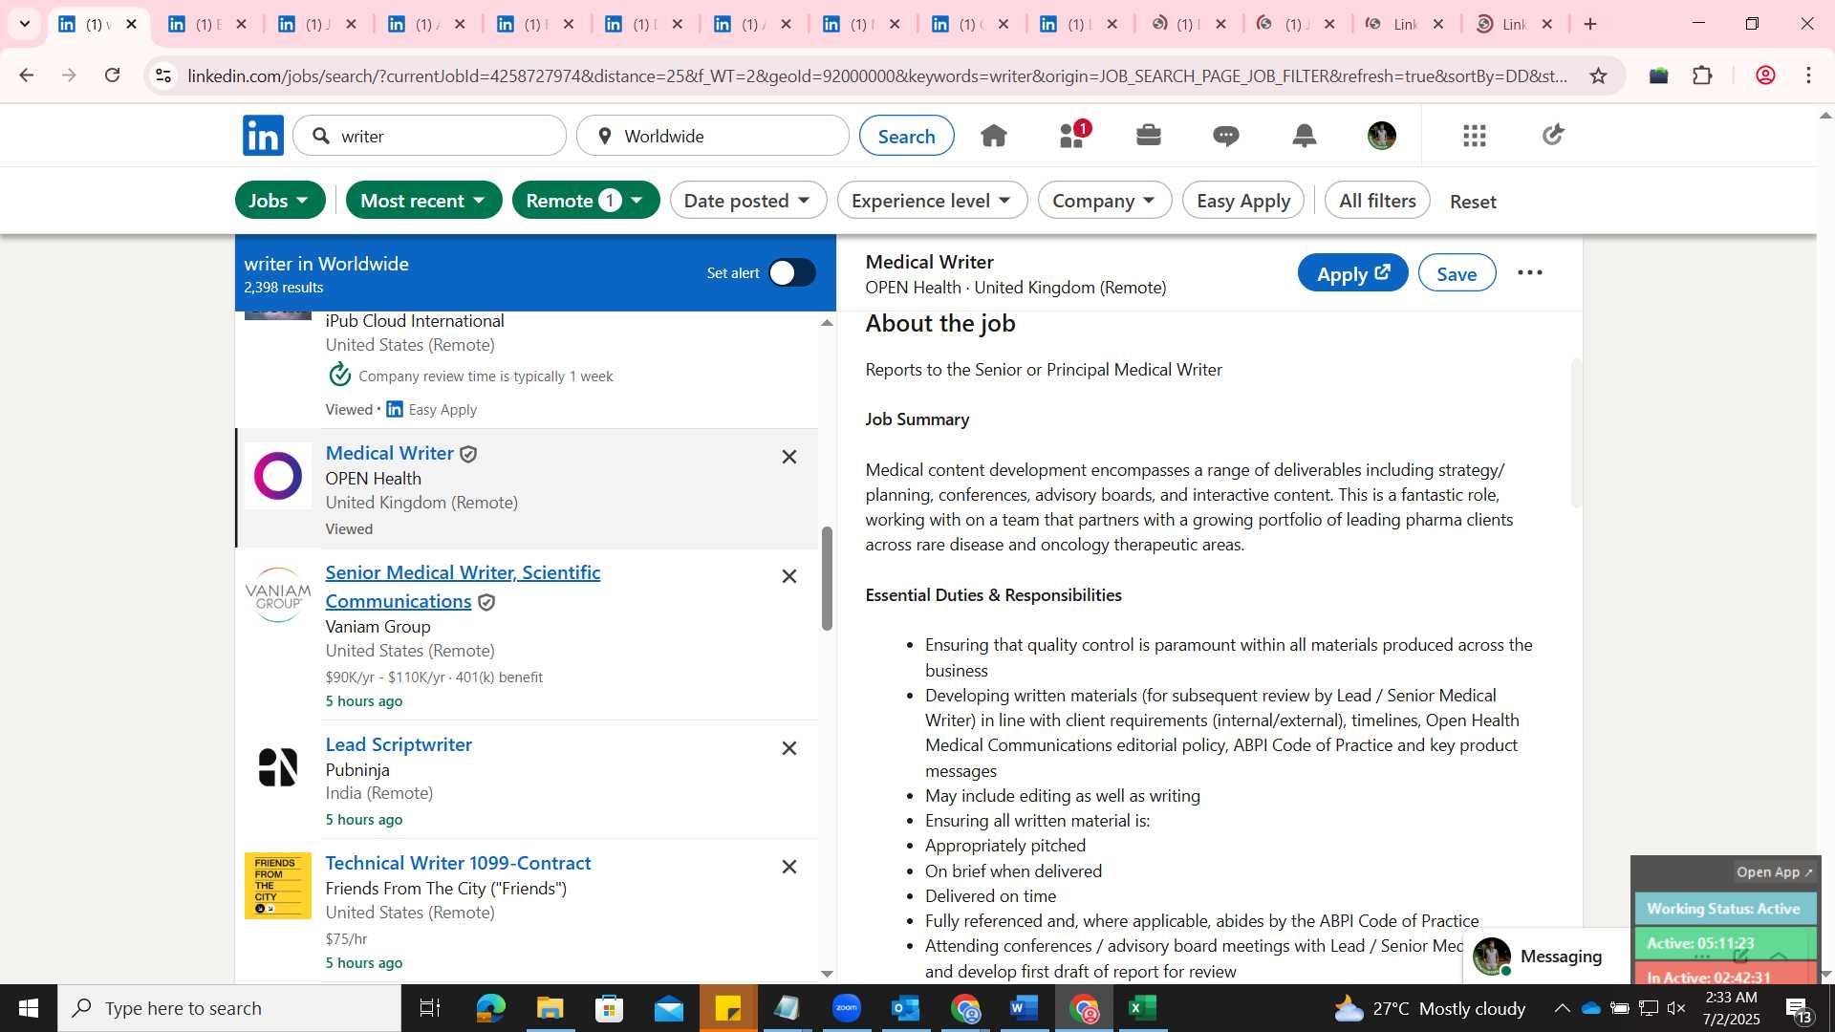The image size is (1835, 1032).
Task: Open Chrome's three-dot menu
Action: point(1809,75)
